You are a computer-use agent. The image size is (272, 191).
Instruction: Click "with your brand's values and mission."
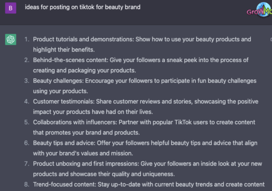[x=83, y=153]
